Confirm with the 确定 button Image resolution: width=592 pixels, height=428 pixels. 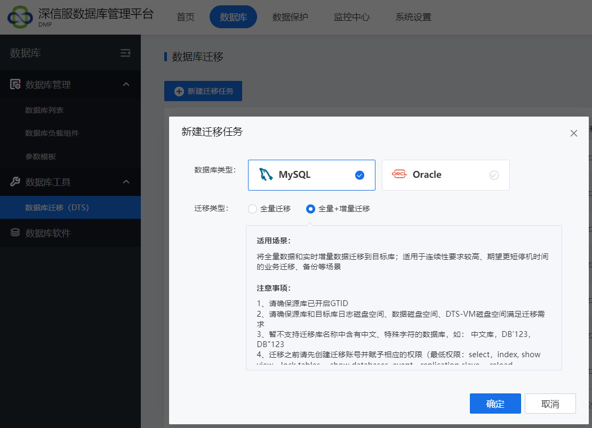coord(495,404)
